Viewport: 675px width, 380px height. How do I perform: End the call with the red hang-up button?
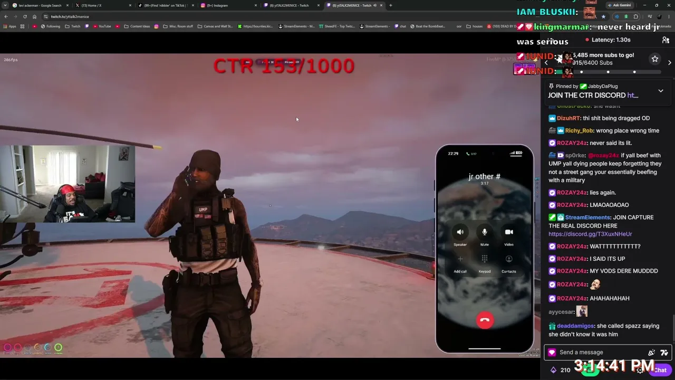pos(485,320)
